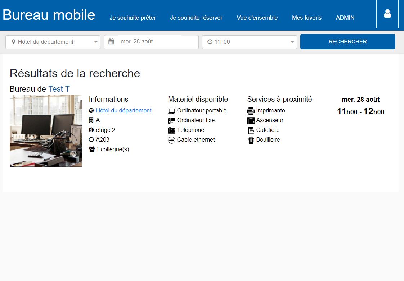Click the kettle icon for Bouilloire
The image size is (404, 281).
tap(251, 140)
